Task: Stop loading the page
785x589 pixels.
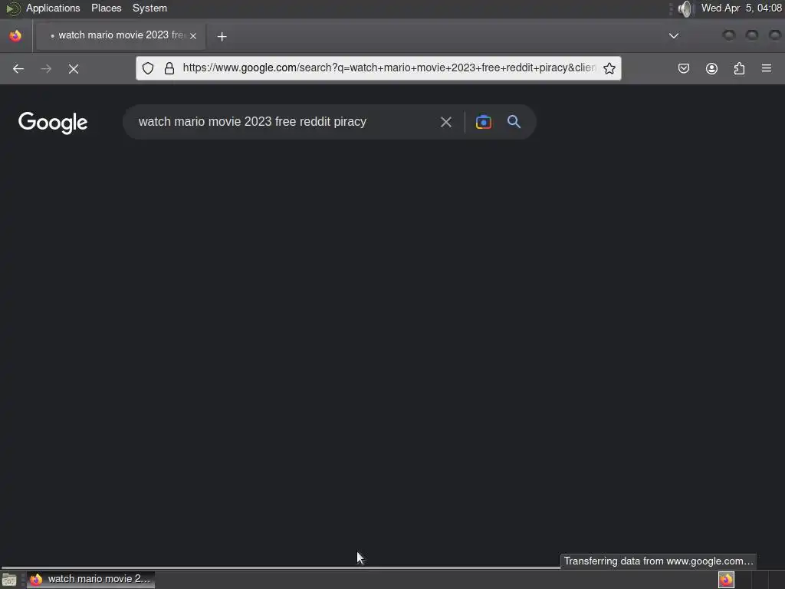Action: tap(74, 68)
